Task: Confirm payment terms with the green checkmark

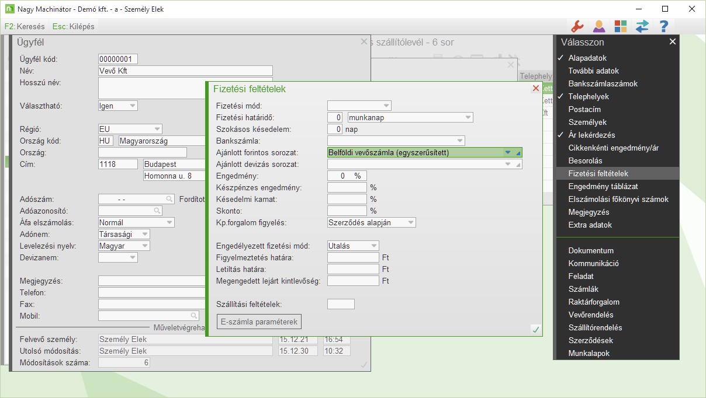Action: (535, 330)
